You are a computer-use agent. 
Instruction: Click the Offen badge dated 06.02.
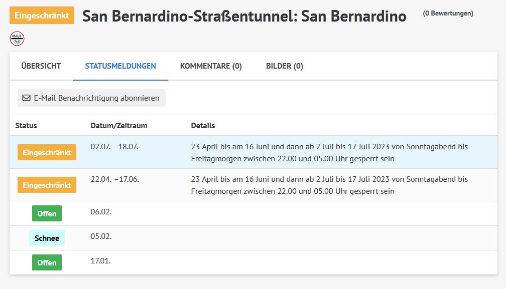(x=47, y=213)
